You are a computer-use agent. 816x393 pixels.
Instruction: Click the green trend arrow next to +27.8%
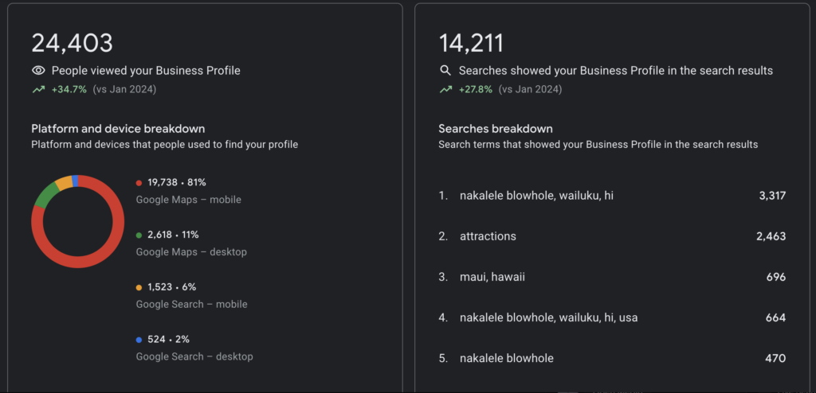445,89
